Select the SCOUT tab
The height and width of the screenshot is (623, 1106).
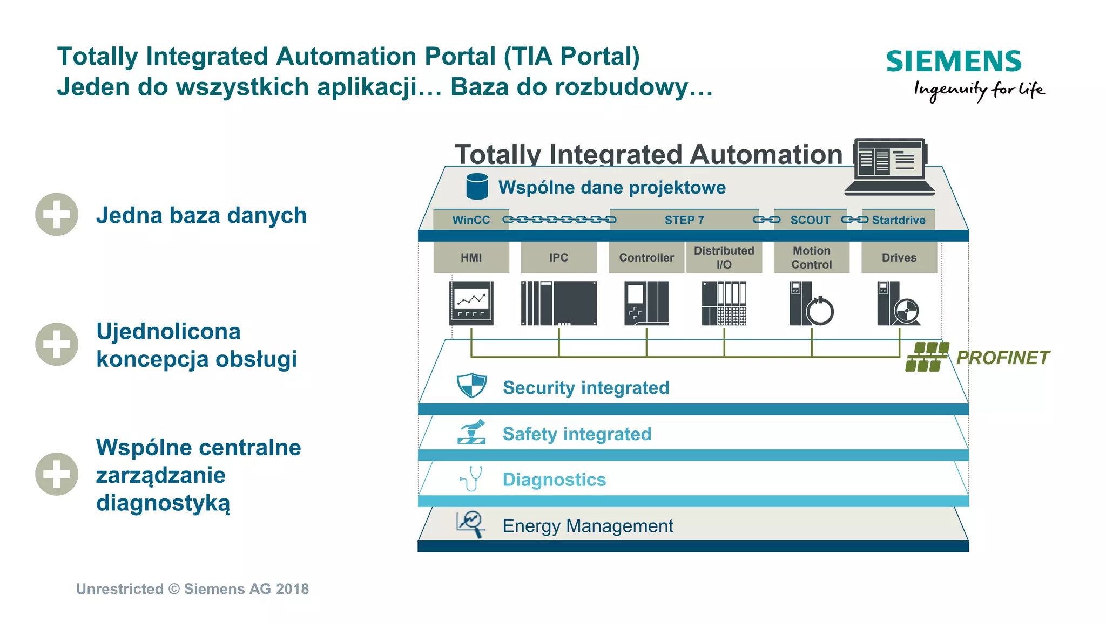pos(811,220)
